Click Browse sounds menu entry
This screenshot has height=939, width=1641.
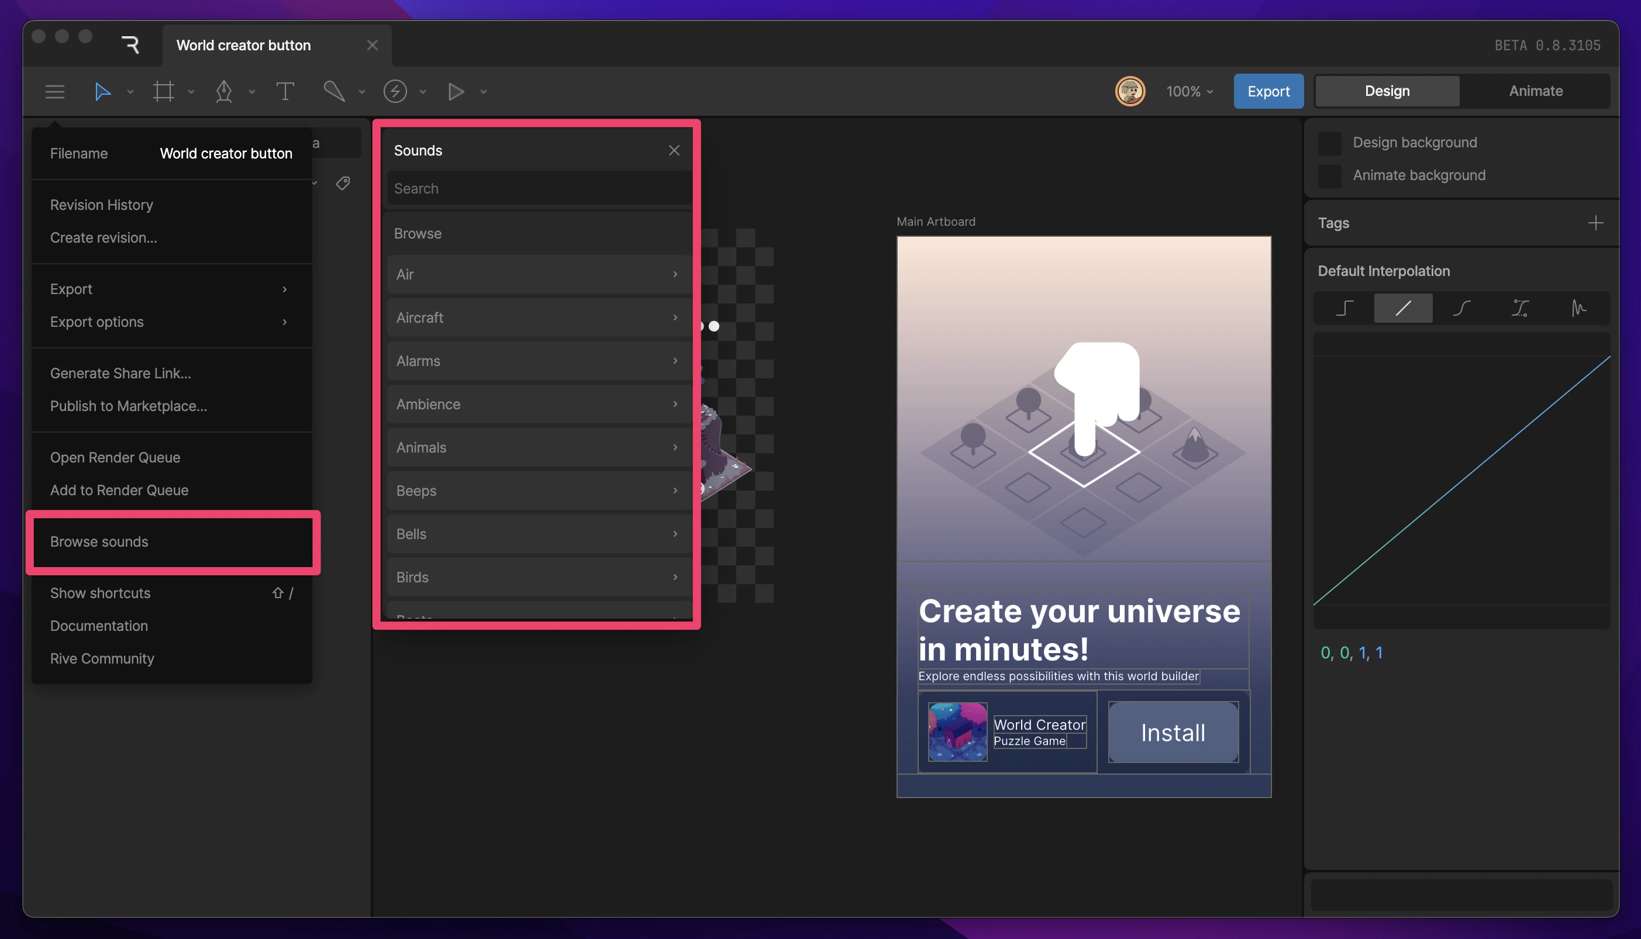click(x=99, y=542)
